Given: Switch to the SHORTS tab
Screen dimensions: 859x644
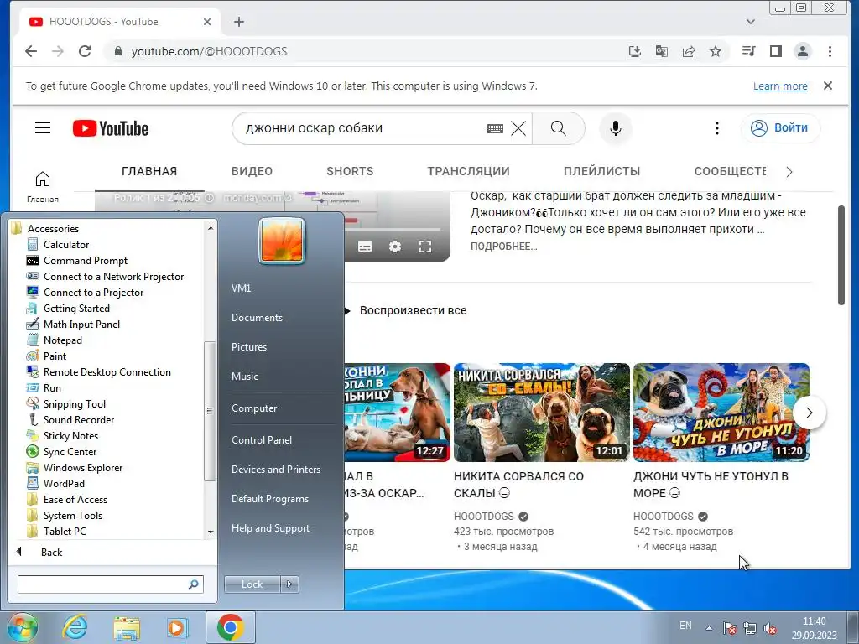Looking at the screenshot, I should [350, 171].
